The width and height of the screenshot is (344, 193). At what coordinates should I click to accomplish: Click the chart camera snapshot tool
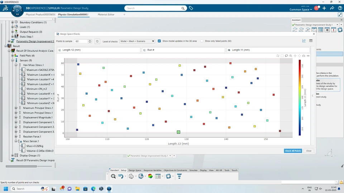click(x=304, y=56)
